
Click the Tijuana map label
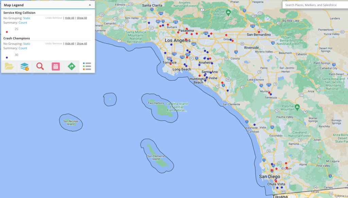(x=280, y=196)
